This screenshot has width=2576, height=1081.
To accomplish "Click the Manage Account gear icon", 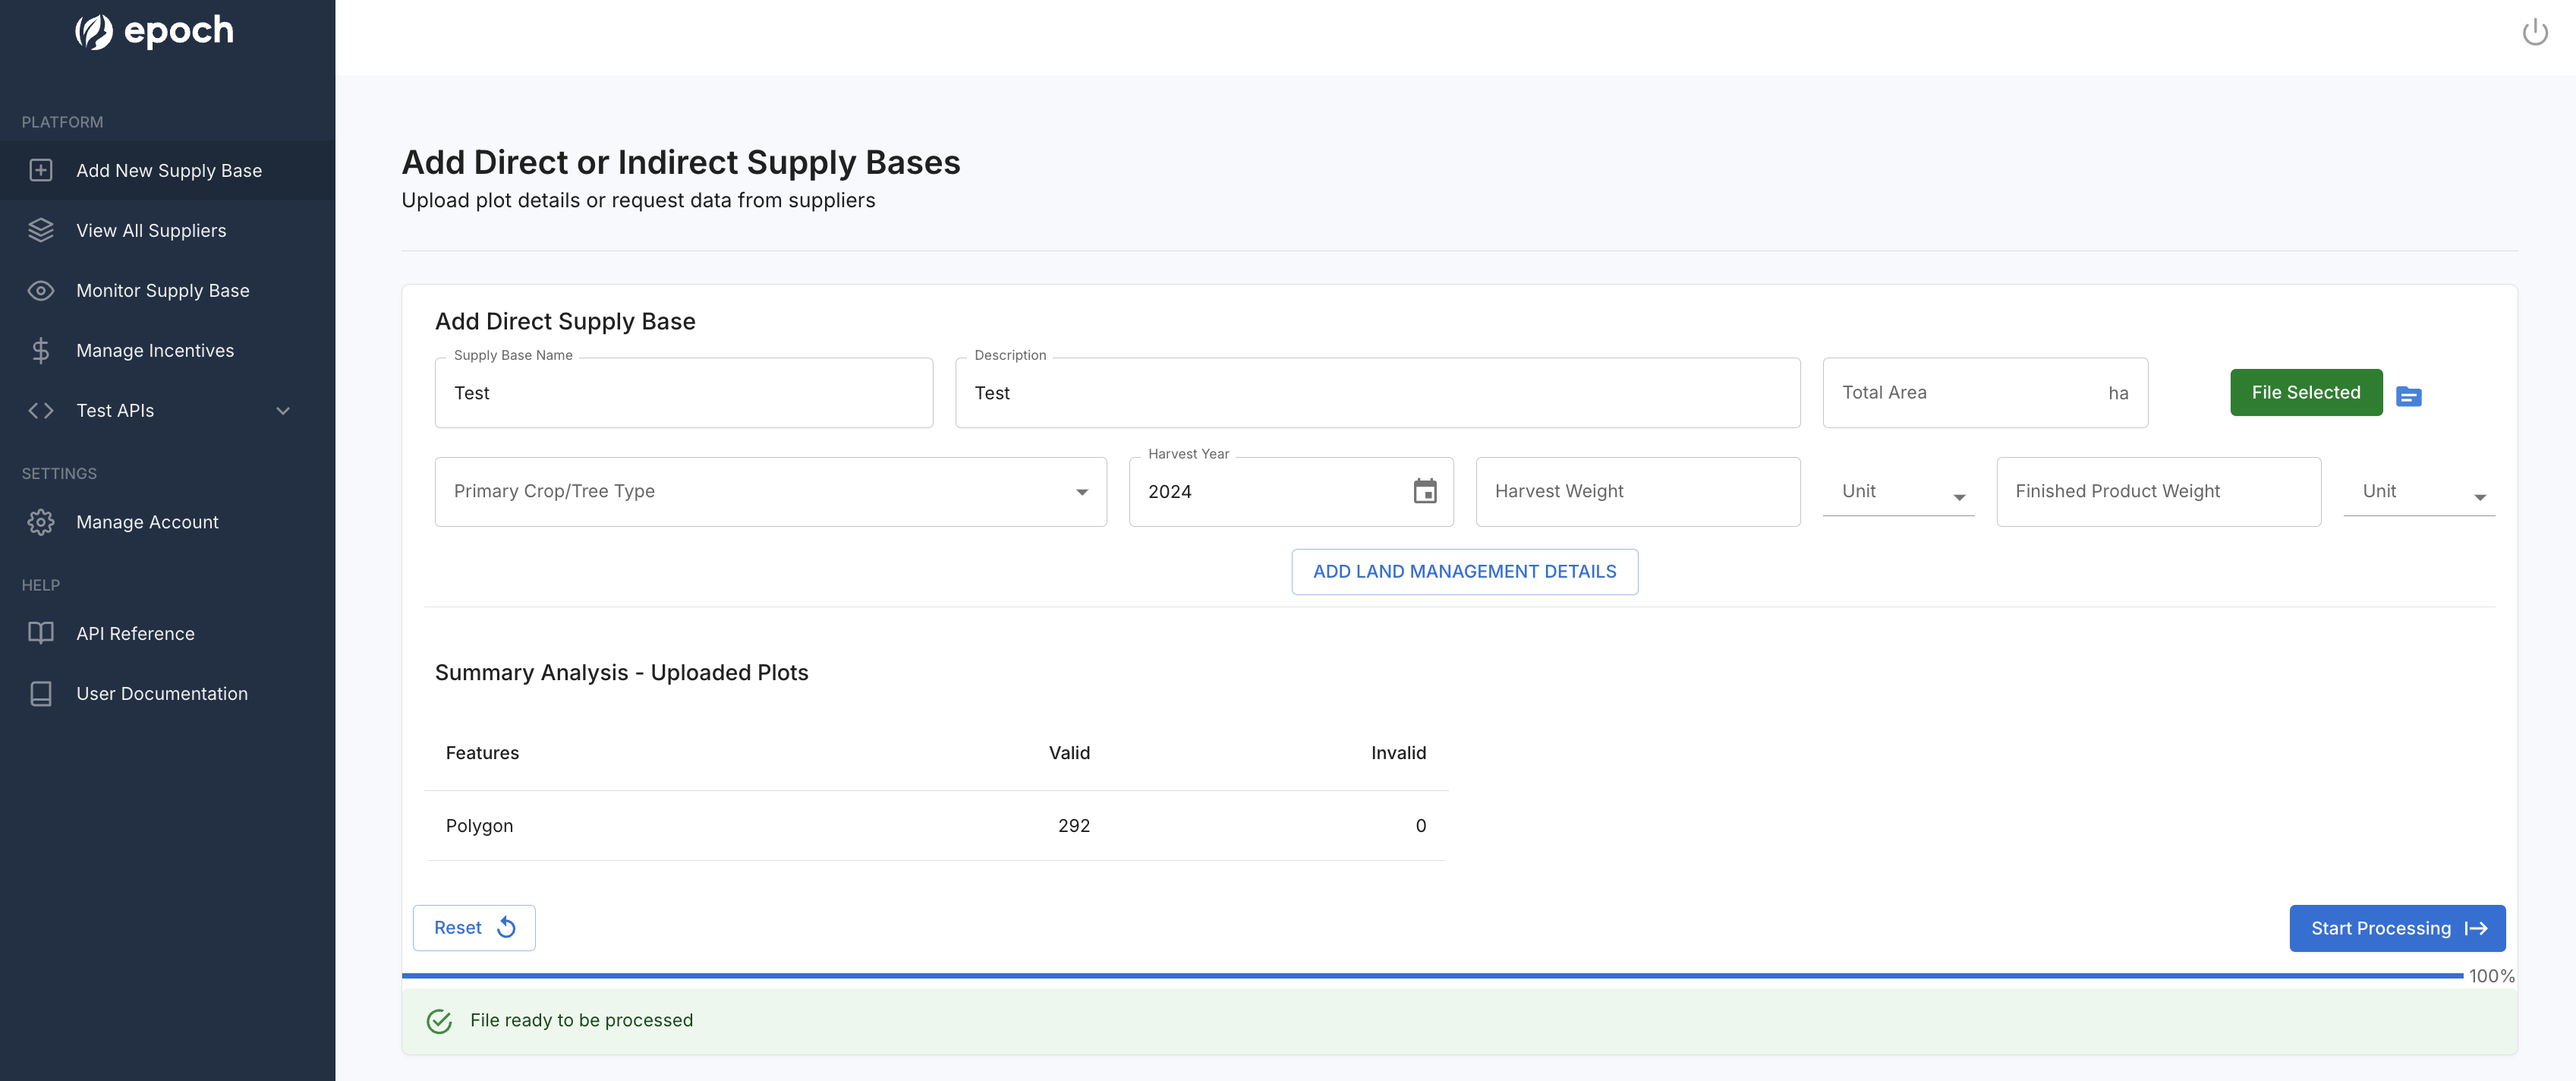I will pyautogui.click(x=41, y=522).
